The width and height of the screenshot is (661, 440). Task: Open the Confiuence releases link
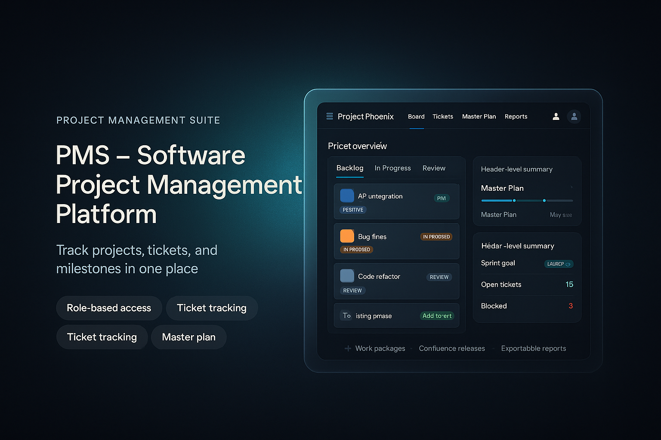point(452,348)
